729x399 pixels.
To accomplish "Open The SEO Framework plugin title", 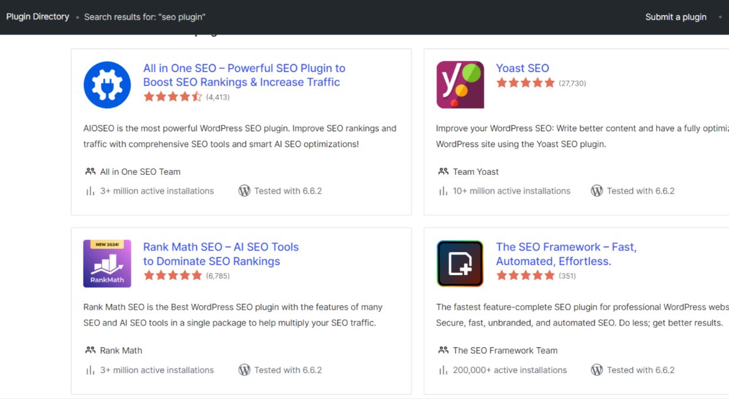I will 566,254.
